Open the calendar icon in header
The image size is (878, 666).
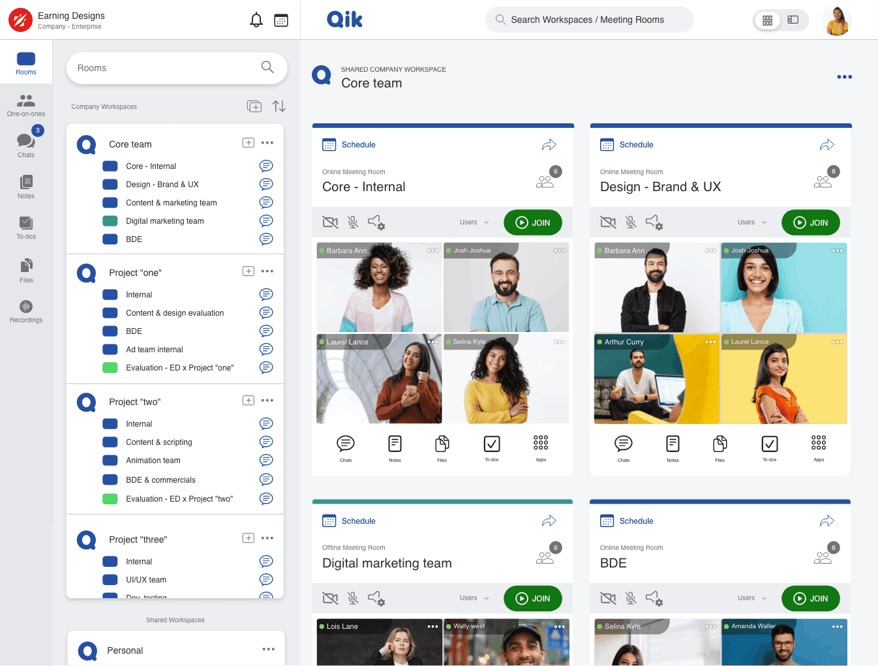pos(281,20)
